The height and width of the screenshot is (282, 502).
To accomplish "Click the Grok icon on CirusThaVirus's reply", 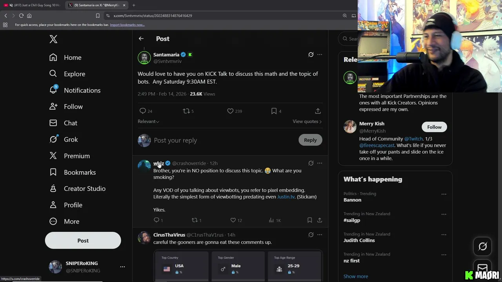I will [x=311, y=235].
